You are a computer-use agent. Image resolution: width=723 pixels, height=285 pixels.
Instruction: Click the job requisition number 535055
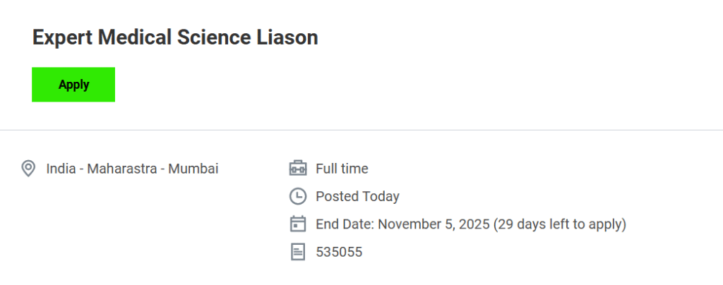pos(339,252)
